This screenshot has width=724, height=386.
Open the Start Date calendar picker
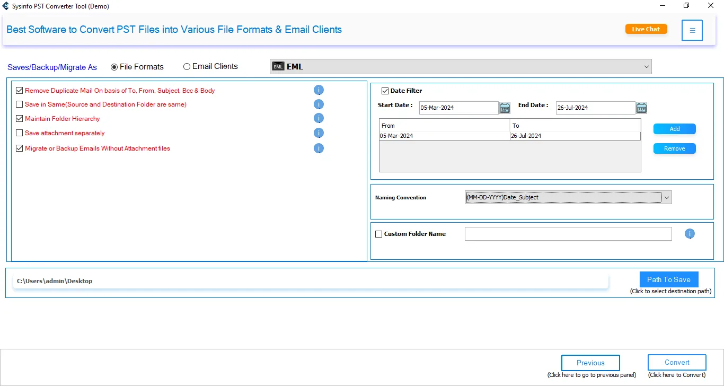pos(505,108)
